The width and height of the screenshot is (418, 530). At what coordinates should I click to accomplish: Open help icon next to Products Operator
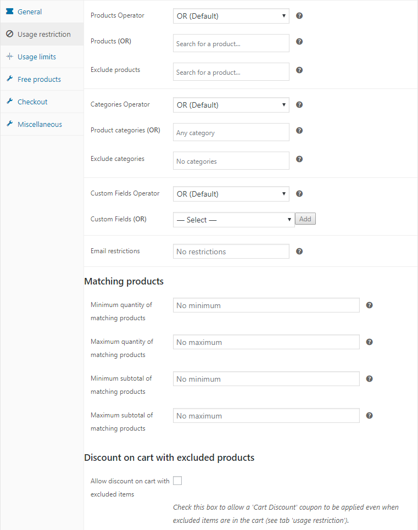(x=299, y=15)
